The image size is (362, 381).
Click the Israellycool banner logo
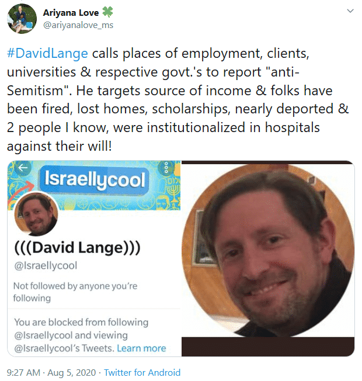coord(94,180)
